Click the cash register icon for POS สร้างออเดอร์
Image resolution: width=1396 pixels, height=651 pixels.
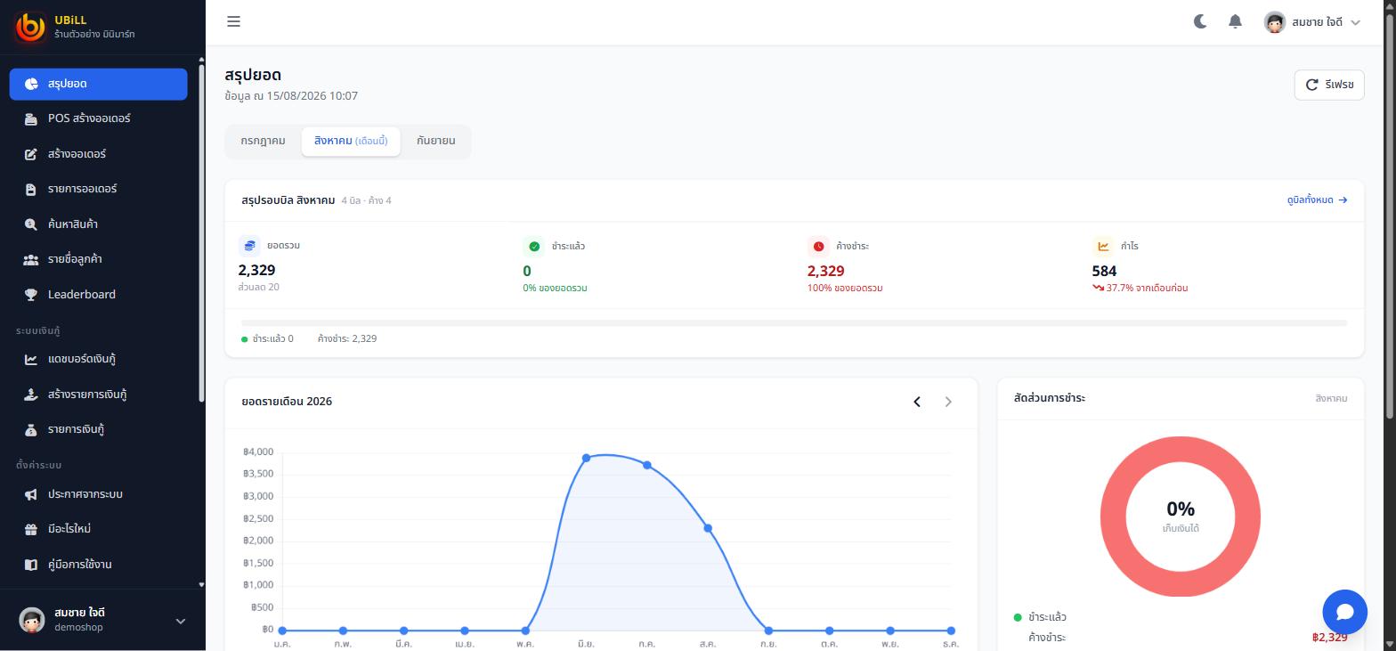pyautogui.click(x=31, y=118)
